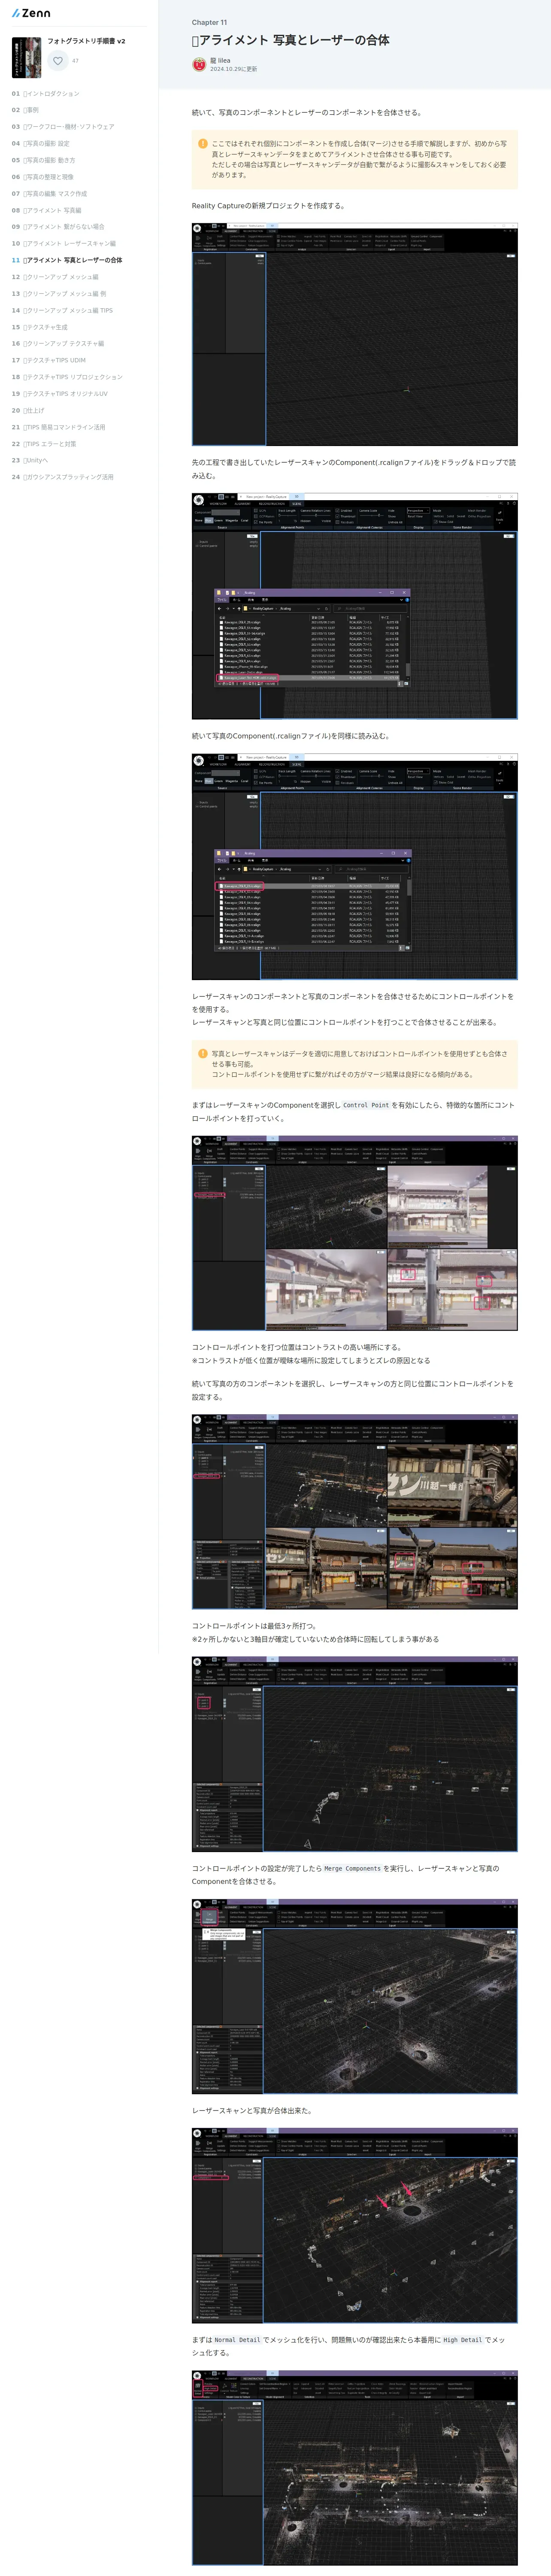
Task: Click the 2024.10.29に更新 update date
Action: coord(233,69)
